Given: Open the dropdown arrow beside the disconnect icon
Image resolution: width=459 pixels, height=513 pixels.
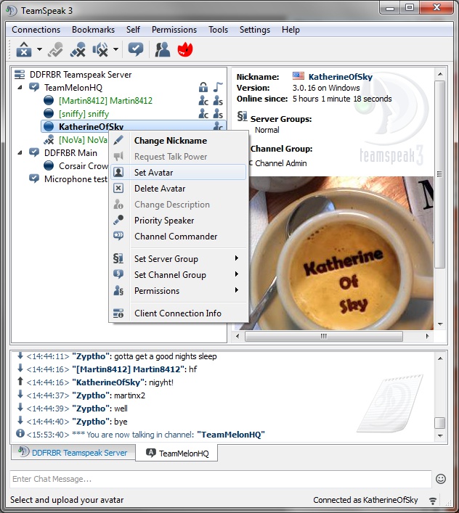Looking at the screenshot, I should (x=39, y=50).
